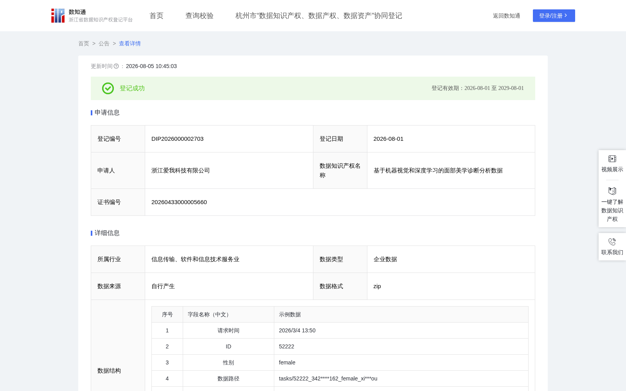
Task: Click field name 数据路径 in row 4
Action: click(228, 378)
